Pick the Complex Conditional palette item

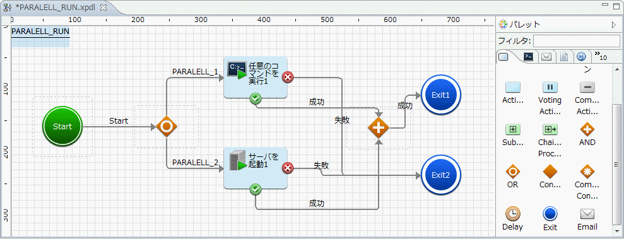point(587,183)
